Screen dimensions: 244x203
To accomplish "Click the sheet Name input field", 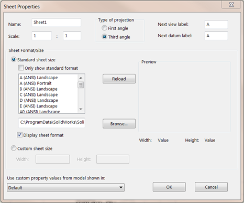I will click(x=56, y=23).
